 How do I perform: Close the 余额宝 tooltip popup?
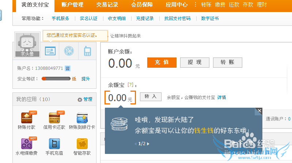coord(259,111)
